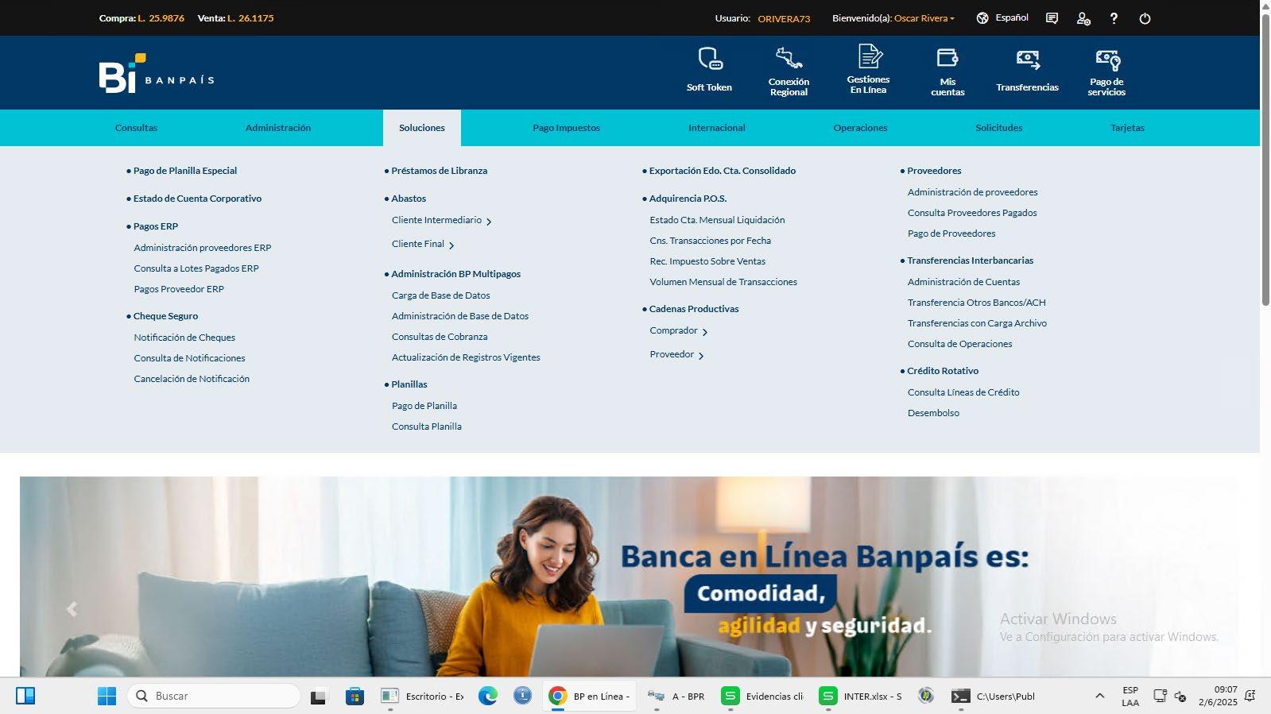
Task: Click the Banpaís logo
Action: point(157,73)
